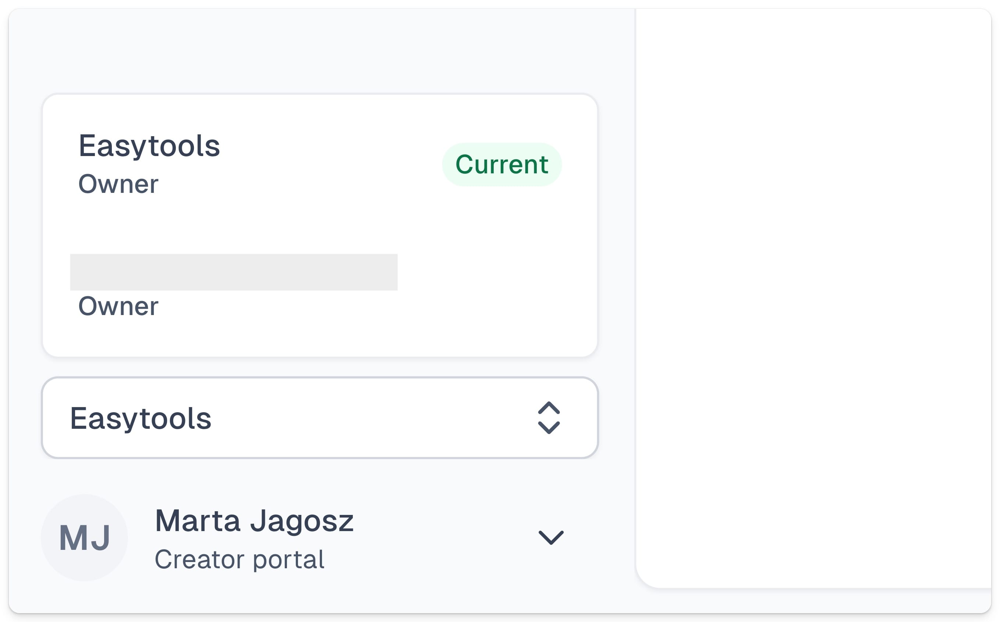Viewport: 1000px width, 622px height.
Task: Select Current workspace indicator
Action: [501, 164]
